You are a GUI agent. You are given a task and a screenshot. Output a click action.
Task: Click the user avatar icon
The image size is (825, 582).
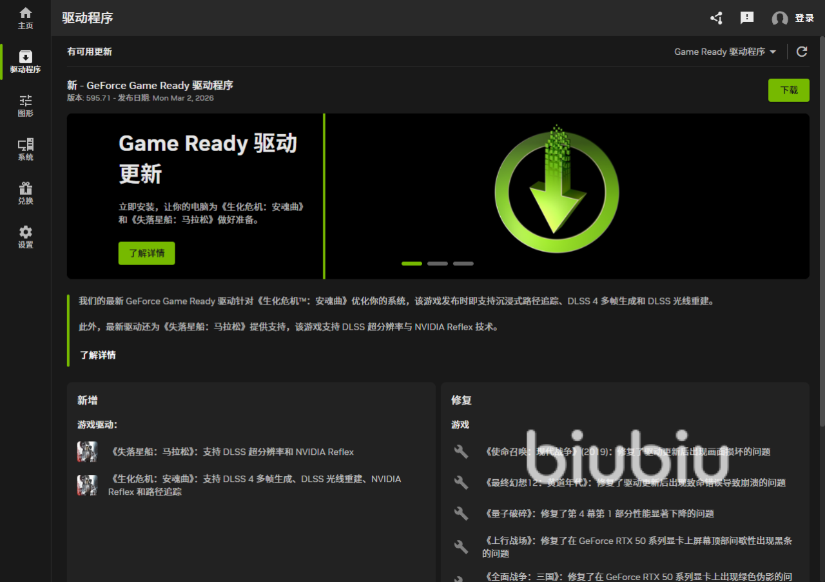(x=780, y=19)
